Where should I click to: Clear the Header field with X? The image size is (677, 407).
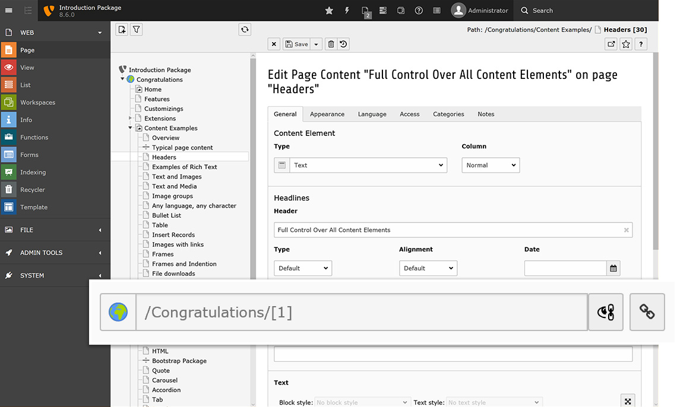626,230
